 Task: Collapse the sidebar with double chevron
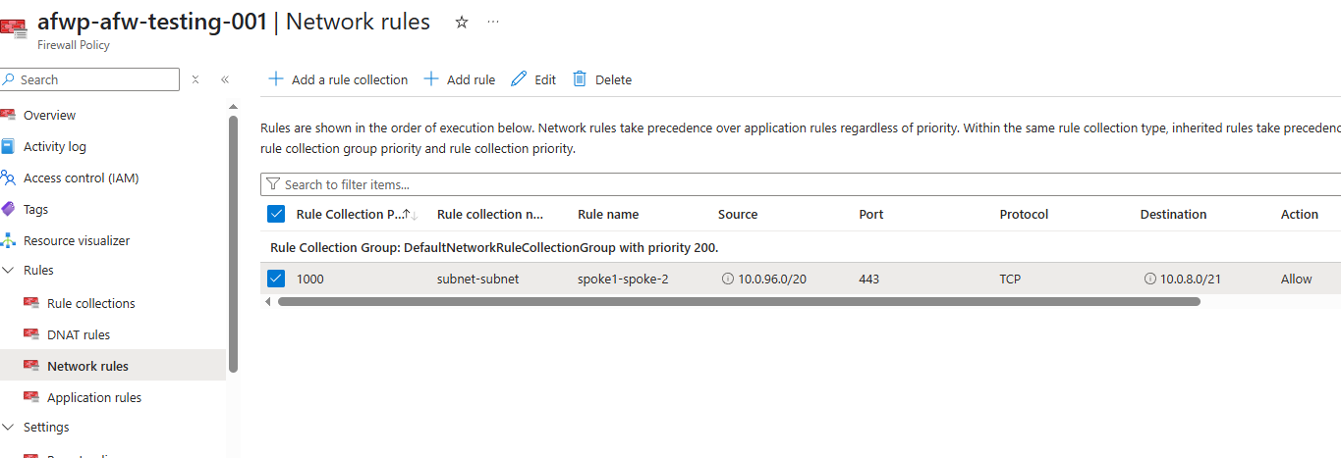pyautogui.click(x=224, y=79)
